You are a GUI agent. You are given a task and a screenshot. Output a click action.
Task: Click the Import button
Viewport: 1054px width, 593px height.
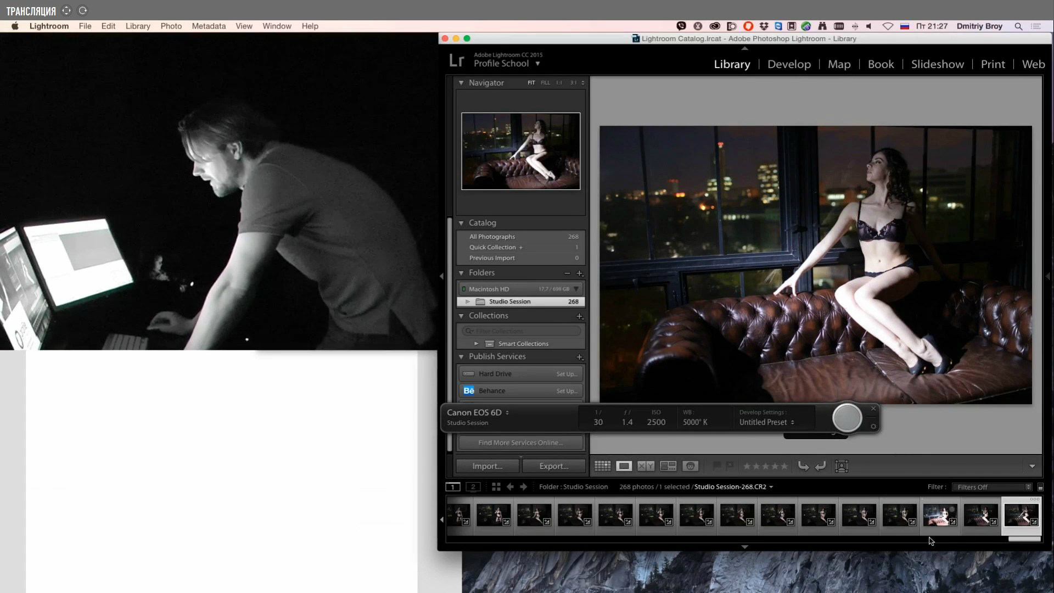tap(487, 466)
